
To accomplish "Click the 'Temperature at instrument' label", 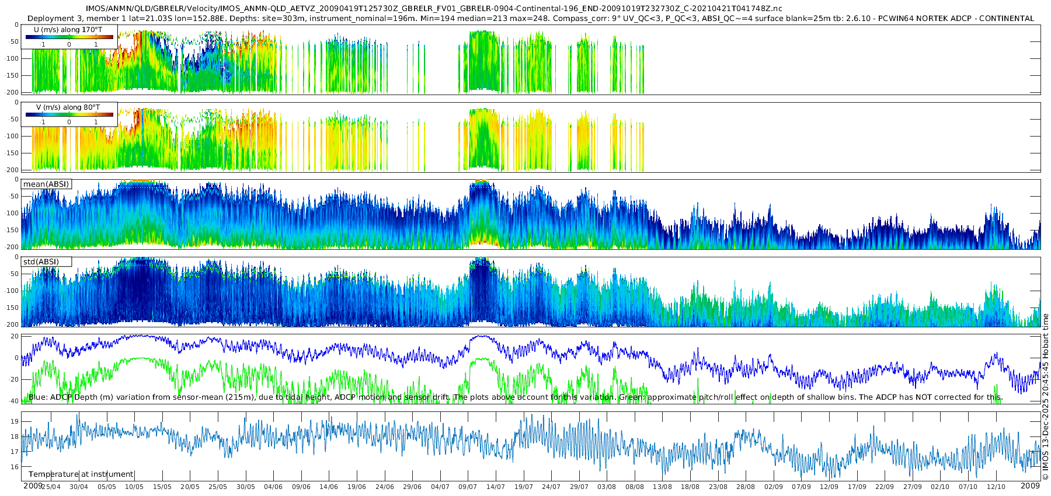I will pos(81,474).
